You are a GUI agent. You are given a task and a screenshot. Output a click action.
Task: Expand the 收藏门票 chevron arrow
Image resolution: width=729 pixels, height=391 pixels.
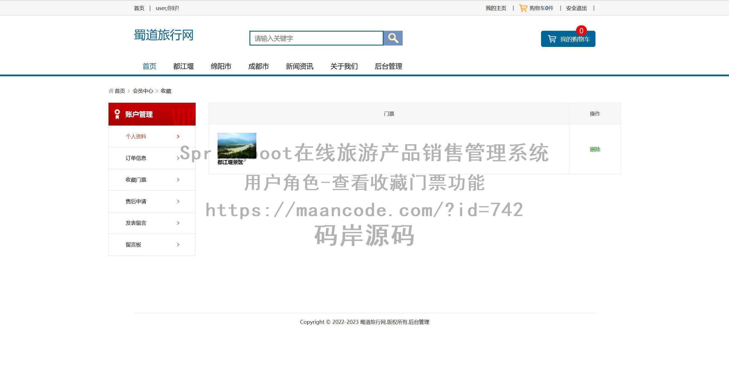[x=178, y=180]
